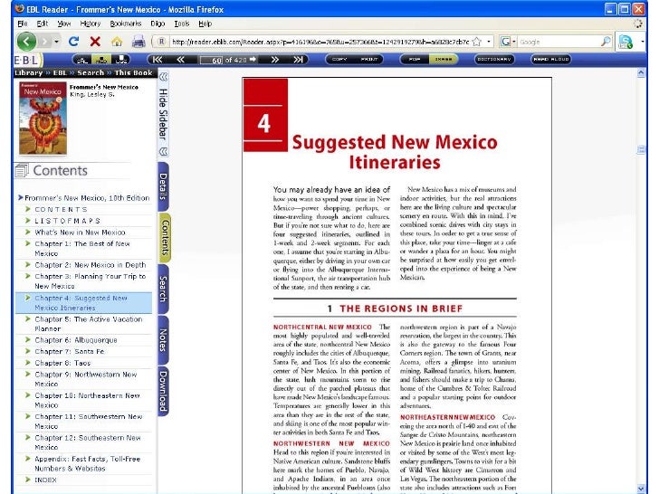Open the Edit menu
Image resolution: width=659 pixels, height=494 pixels.
tap(42, 24)
